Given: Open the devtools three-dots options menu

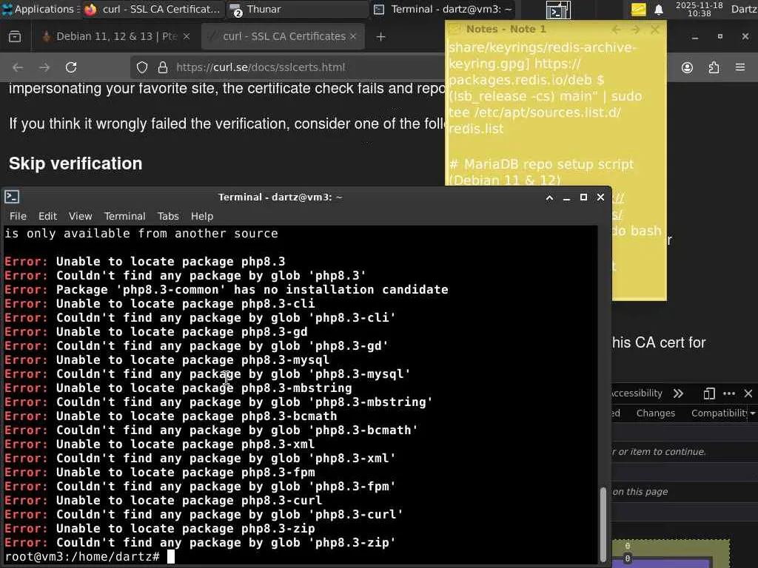Looking at the screenshot, I should pos(729,393).
